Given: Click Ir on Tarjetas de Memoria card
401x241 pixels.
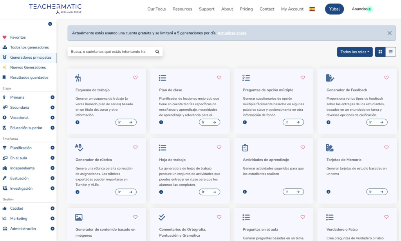Looking at the screenshot, I should [377, 192].
